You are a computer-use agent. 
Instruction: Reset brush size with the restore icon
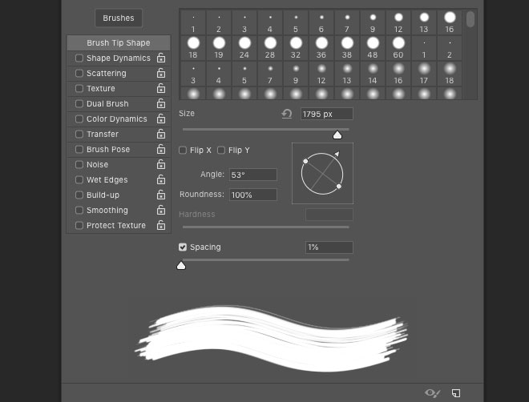click(286, 114)
